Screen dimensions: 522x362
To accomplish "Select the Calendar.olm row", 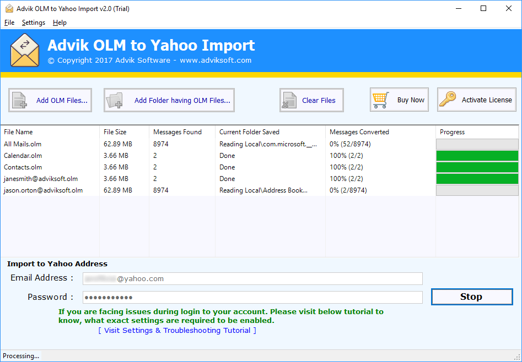I will [260, 156].
